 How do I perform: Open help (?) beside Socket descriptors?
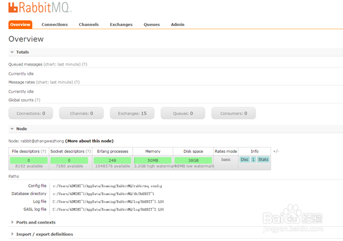pos(88,151)
